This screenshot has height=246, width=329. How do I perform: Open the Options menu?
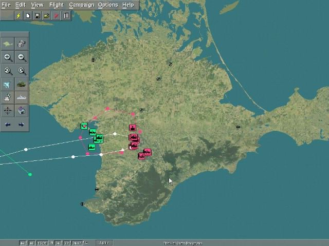tap(108, 5)
